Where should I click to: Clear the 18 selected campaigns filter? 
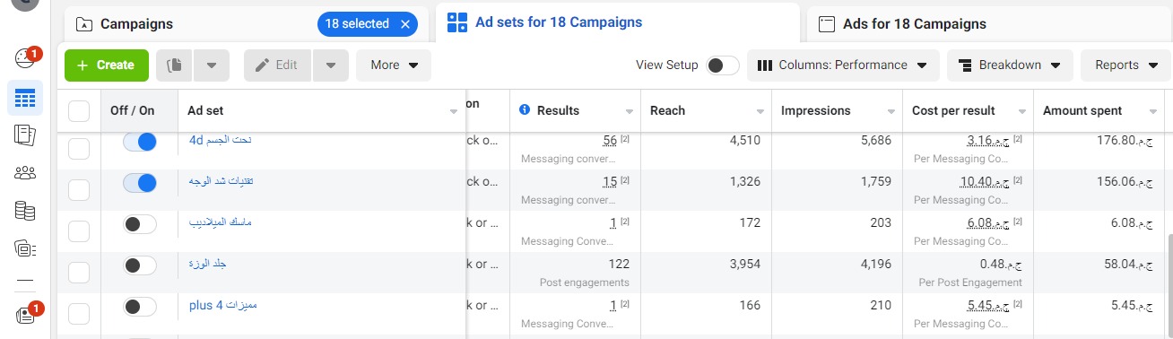(x=405, y=24)
